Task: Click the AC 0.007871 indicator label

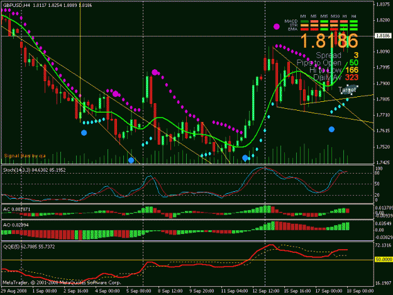Action: (16, 209)
